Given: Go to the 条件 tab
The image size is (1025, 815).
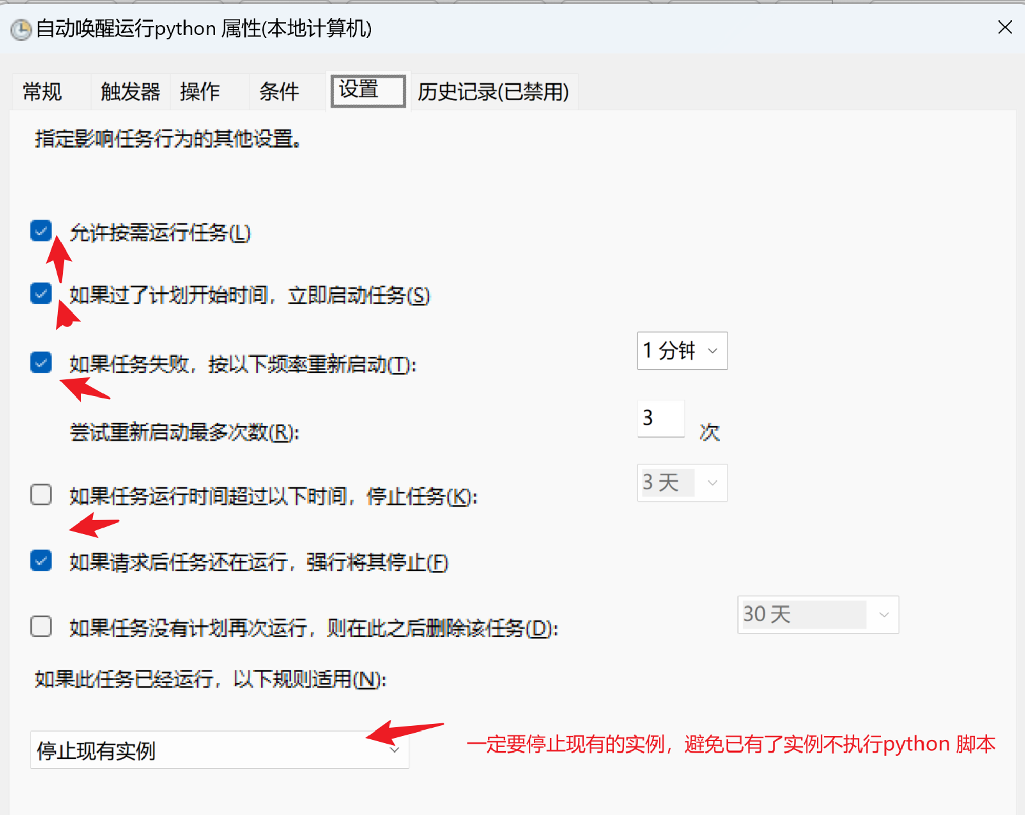Looking at the screenshot, I should click(279, 92).
